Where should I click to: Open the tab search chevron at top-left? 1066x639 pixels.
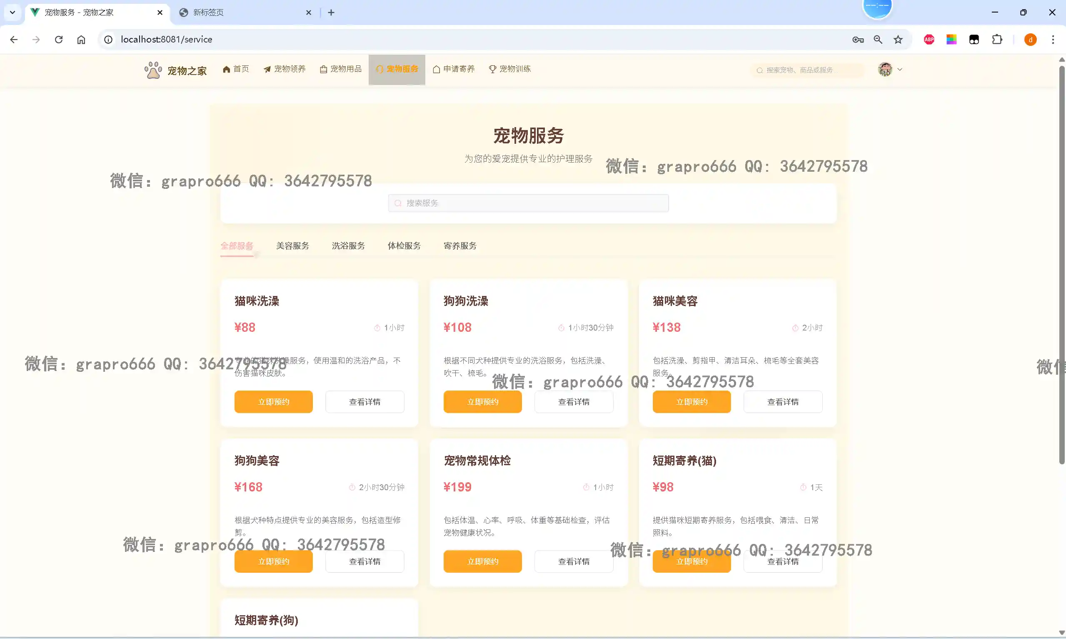pos(12,13)
